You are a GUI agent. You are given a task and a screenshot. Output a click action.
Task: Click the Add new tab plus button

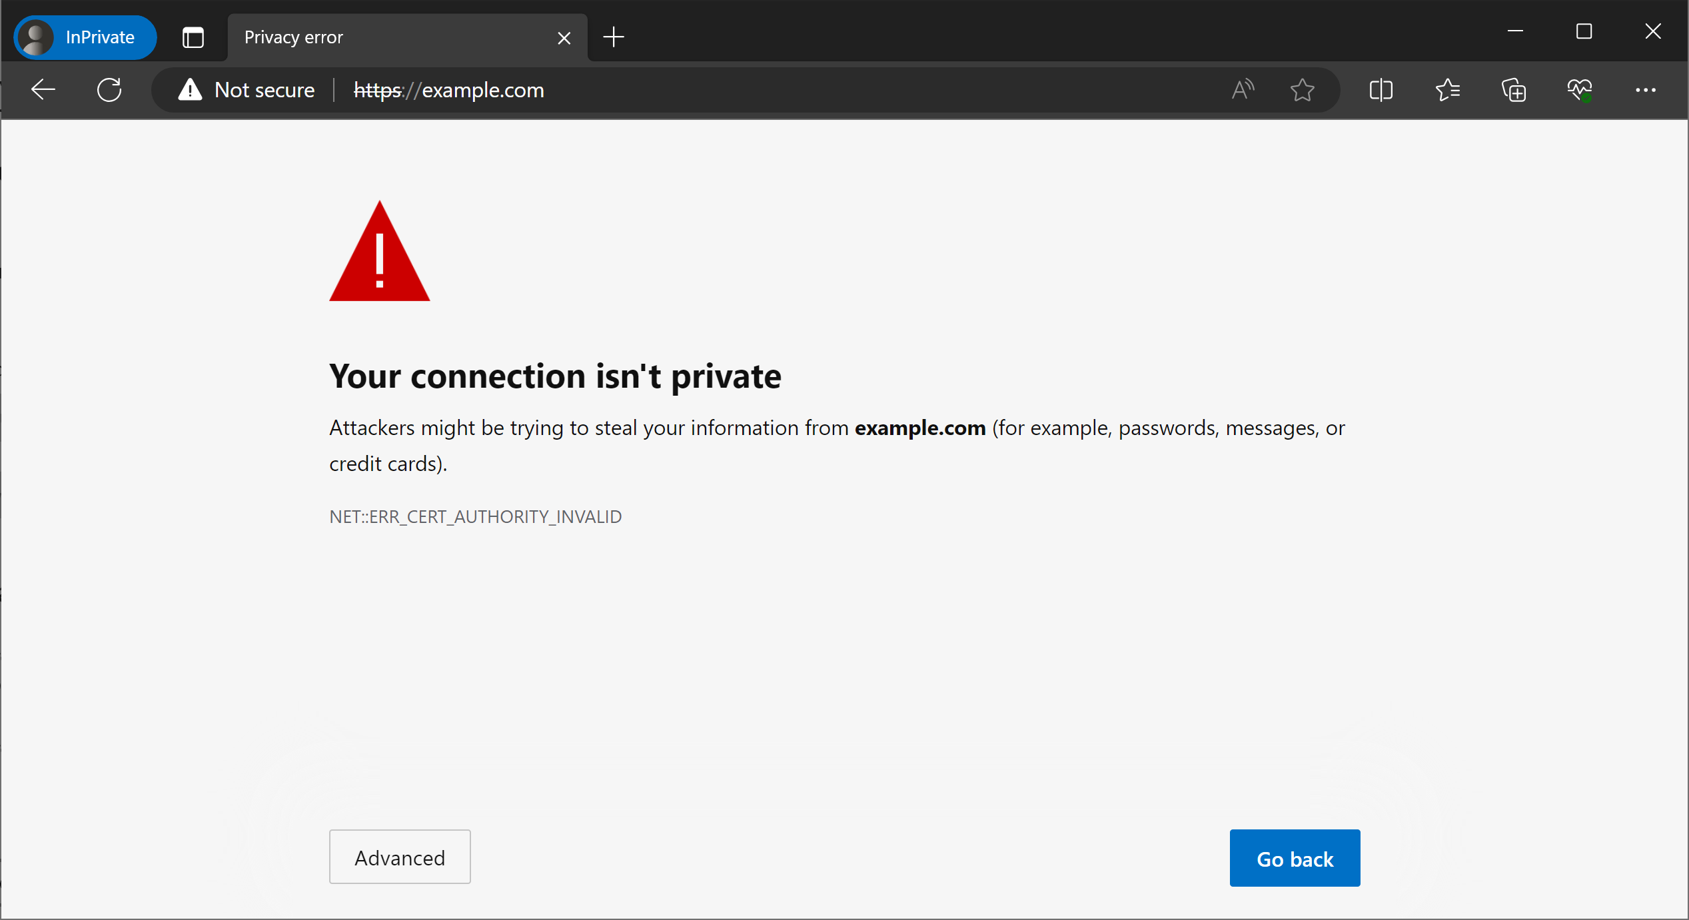click(x=615, y=36)
